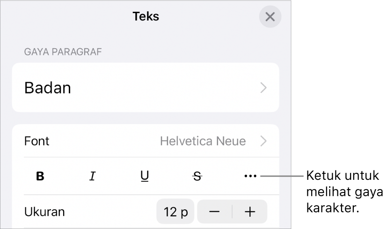This screenshot has width=387, height=229.
Task: Open the Badan paragraph style list
Action: pyautogui.click(x=146, y=88)
